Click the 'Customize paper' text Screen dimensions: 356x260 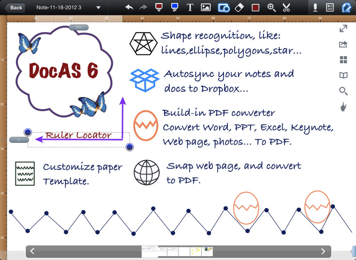[83, 167]
